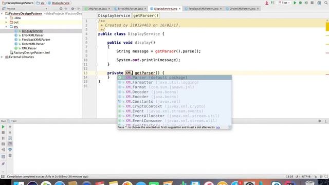The height and width of the screenshot is (185, 329).
Task: Click DisplayService editor breadcrumb box
Action: 114,15
